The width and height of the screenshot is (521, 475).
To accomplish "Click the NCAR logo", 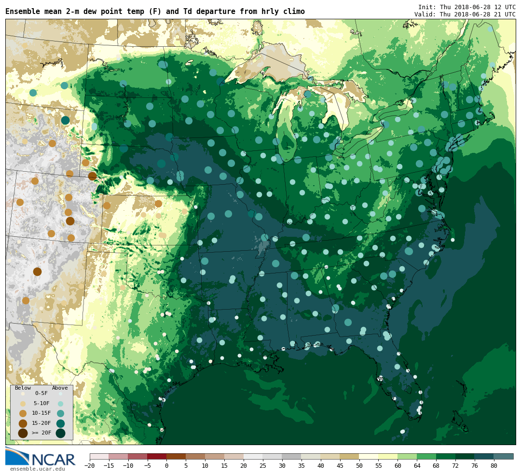I will [x=40, y=457].
